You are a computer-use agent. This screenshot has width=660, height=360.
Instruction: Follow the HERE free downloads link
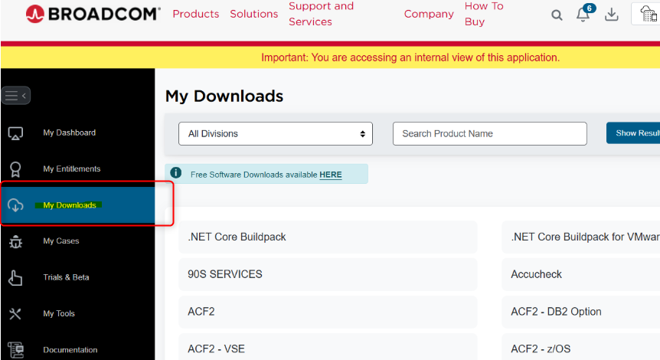point(331,175)
